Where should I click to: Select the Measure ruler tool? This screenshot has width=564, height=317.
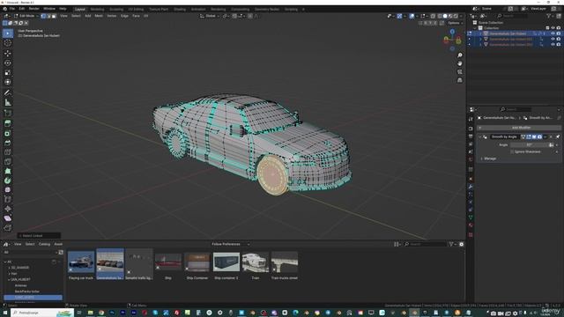pos(8,102)
